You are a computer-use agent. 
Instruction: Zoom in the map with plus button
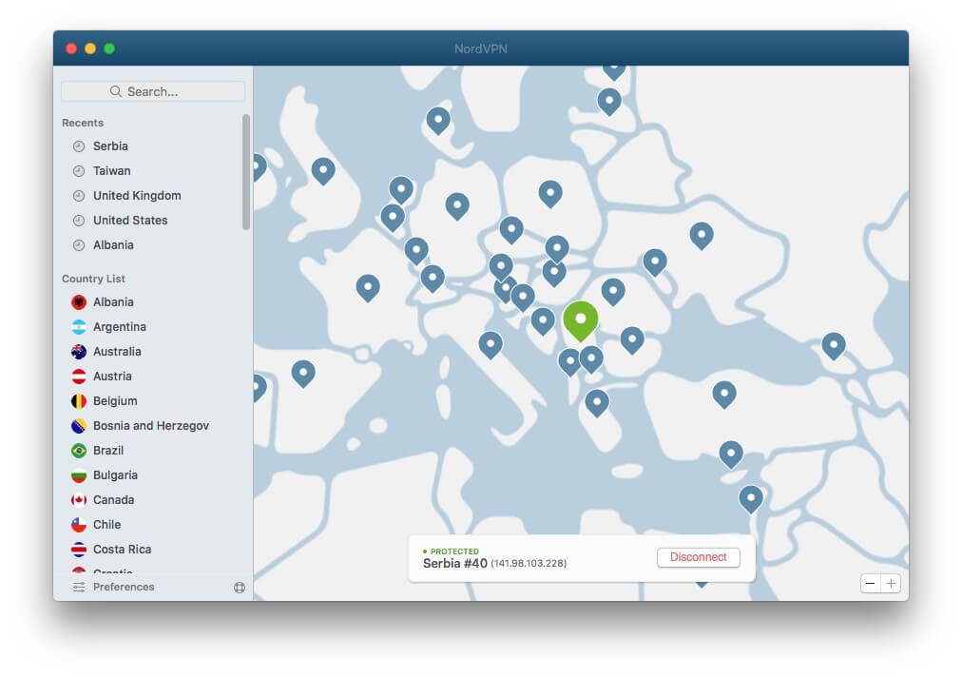(x=891, y=583)
